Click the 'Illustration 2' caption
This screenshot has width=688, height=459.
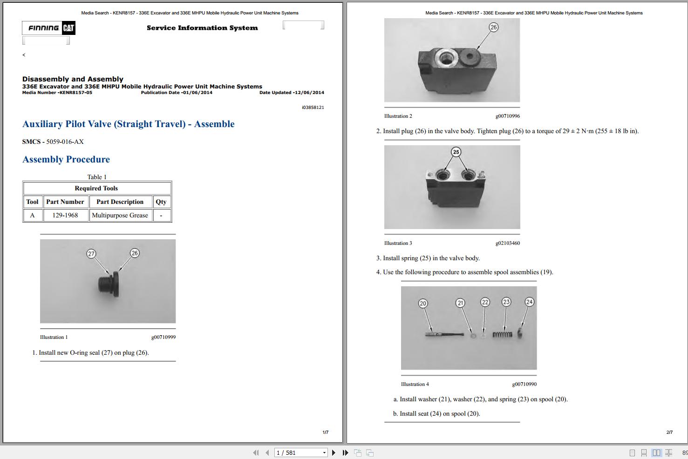tap(398, 116)
